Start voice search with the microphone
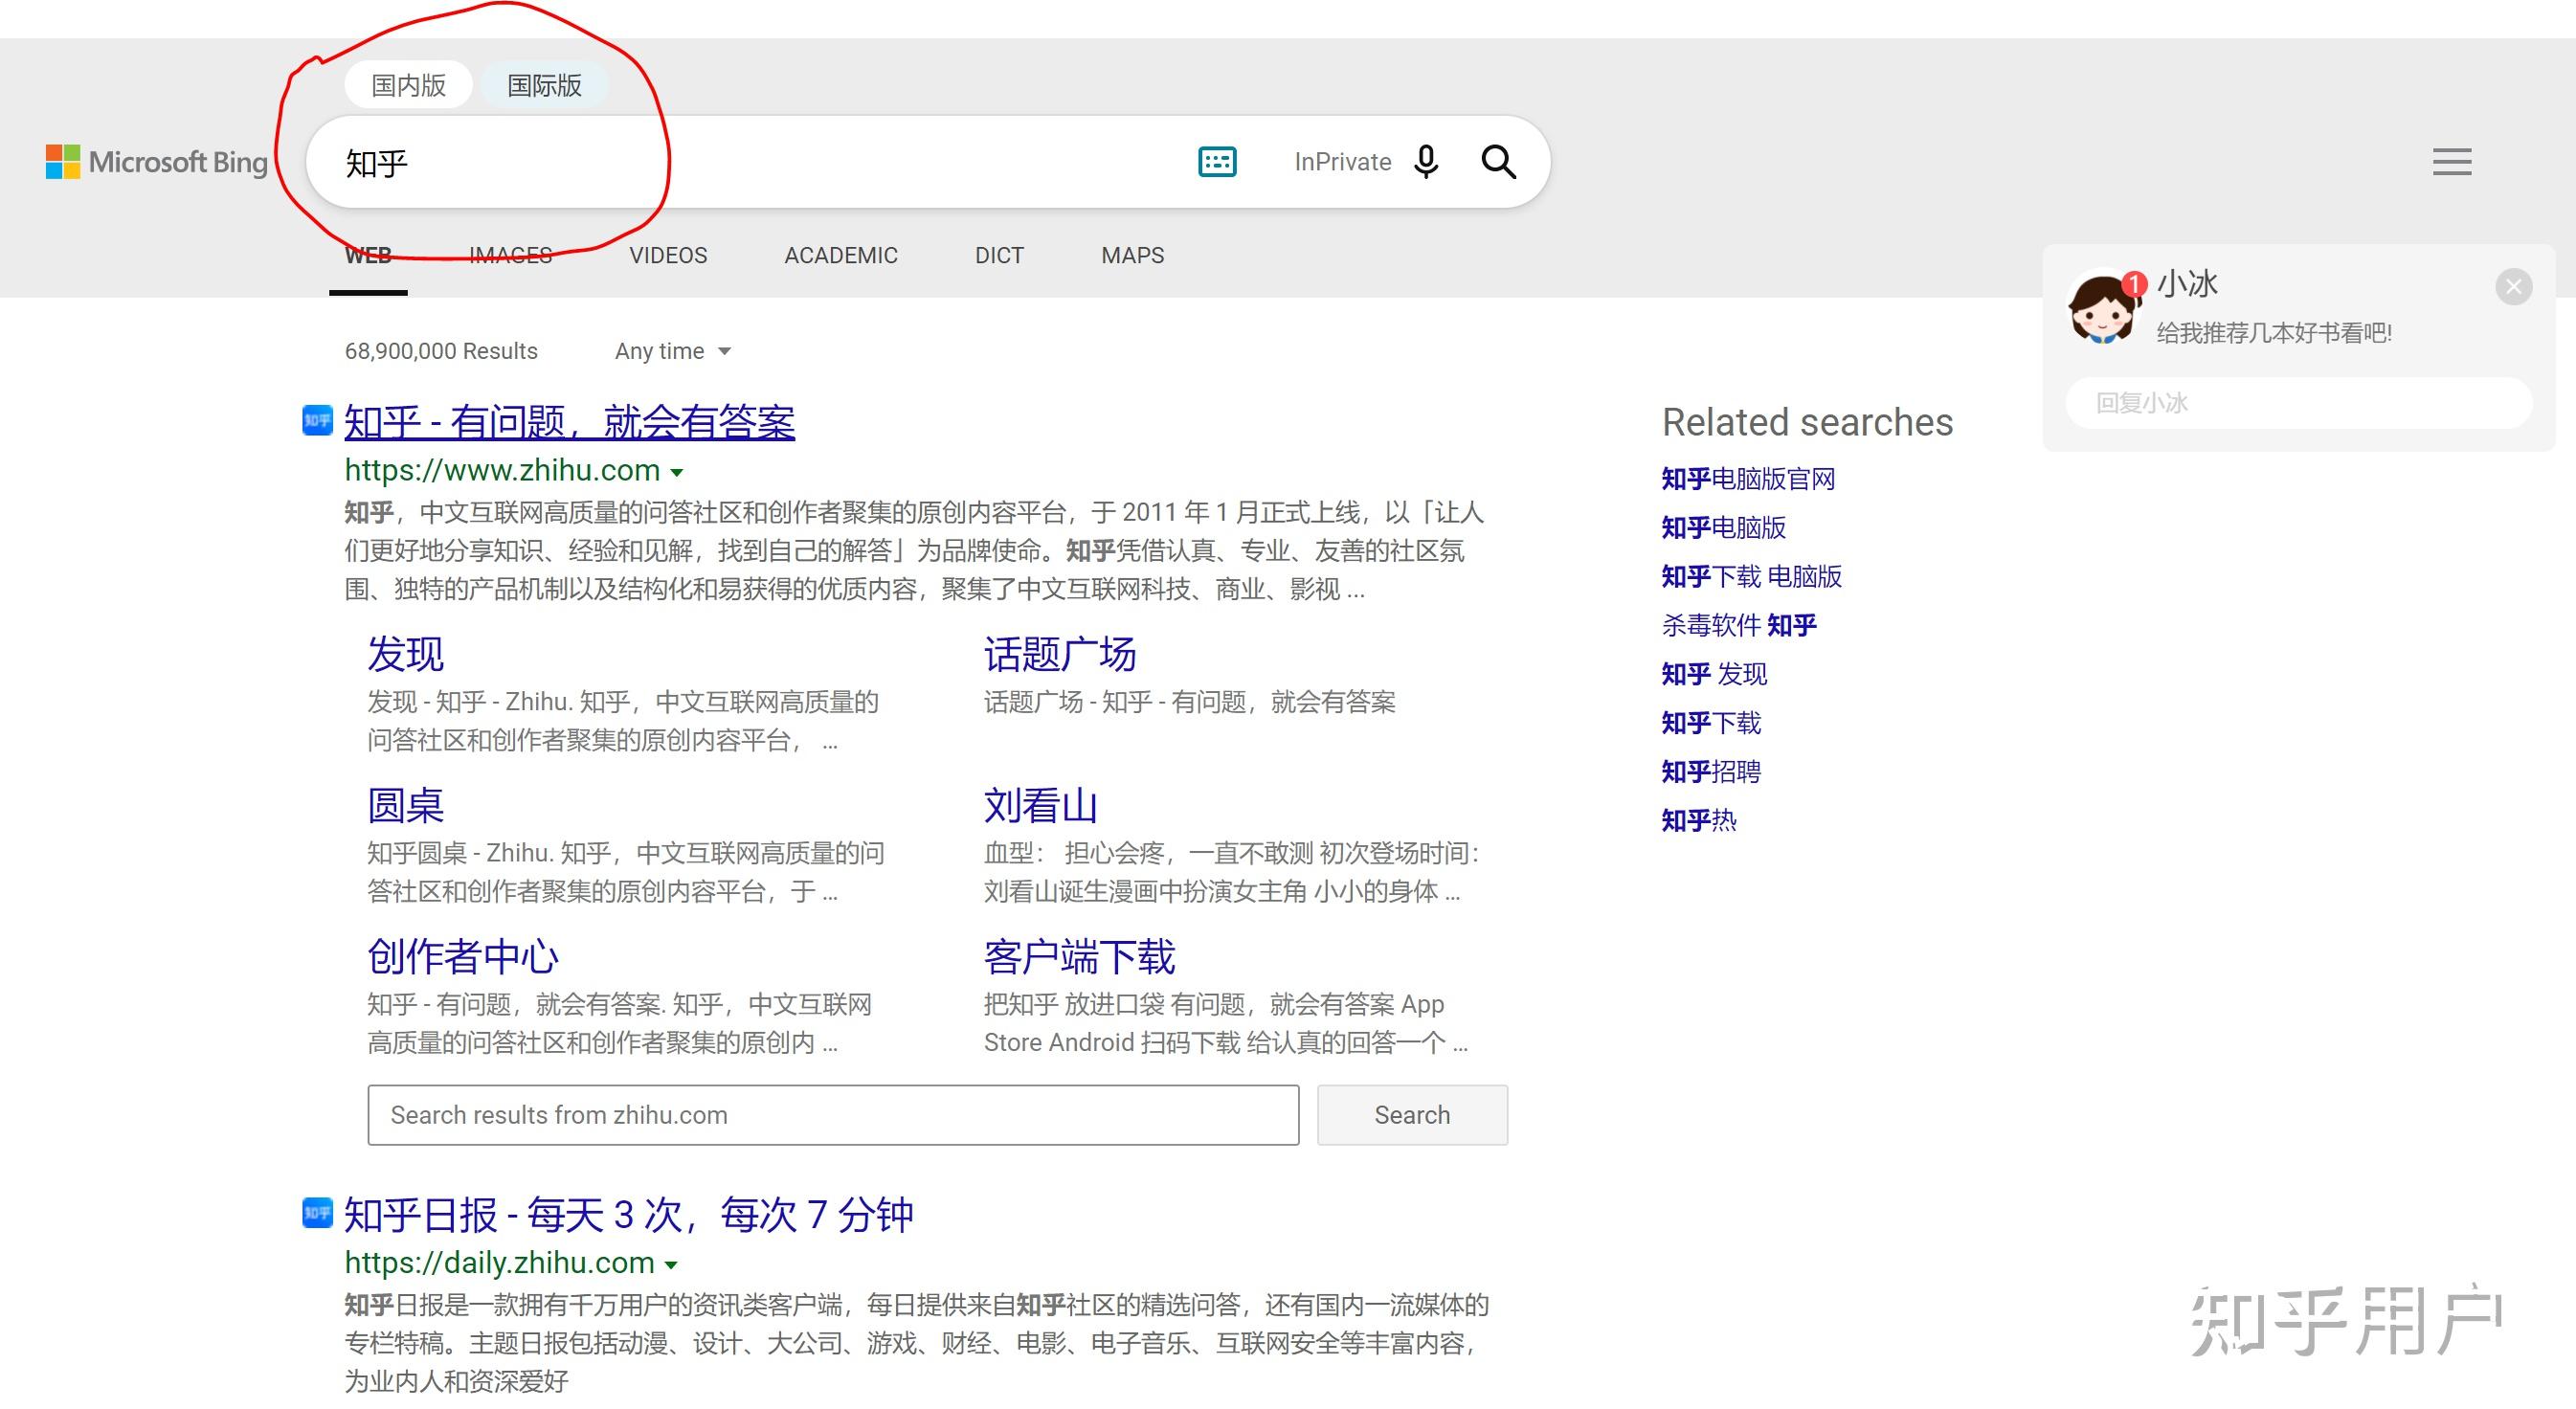Viewport: 2576px width, 1409px height. 1426,162
